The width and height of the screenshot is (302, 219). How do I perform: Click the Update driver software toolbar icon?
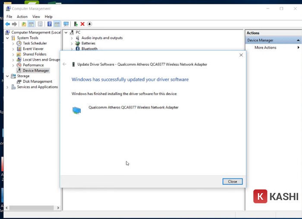pos(76,24)
